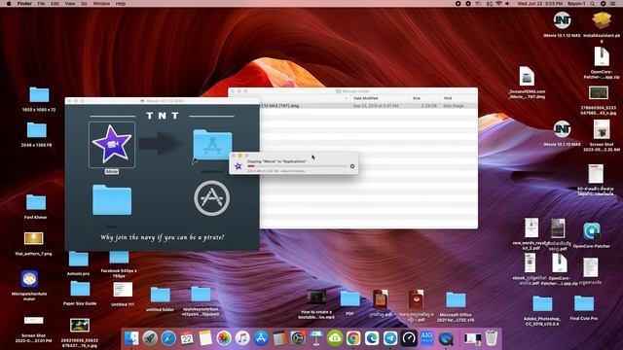Open the Apple menu
This screenshot has height=350, width=623.
point(9,4)
